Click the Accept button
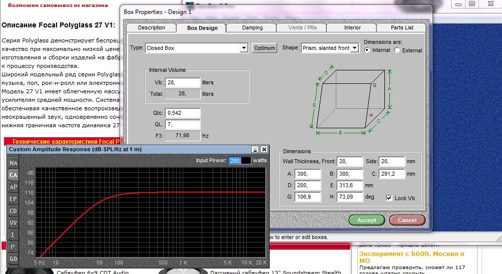 366,220
